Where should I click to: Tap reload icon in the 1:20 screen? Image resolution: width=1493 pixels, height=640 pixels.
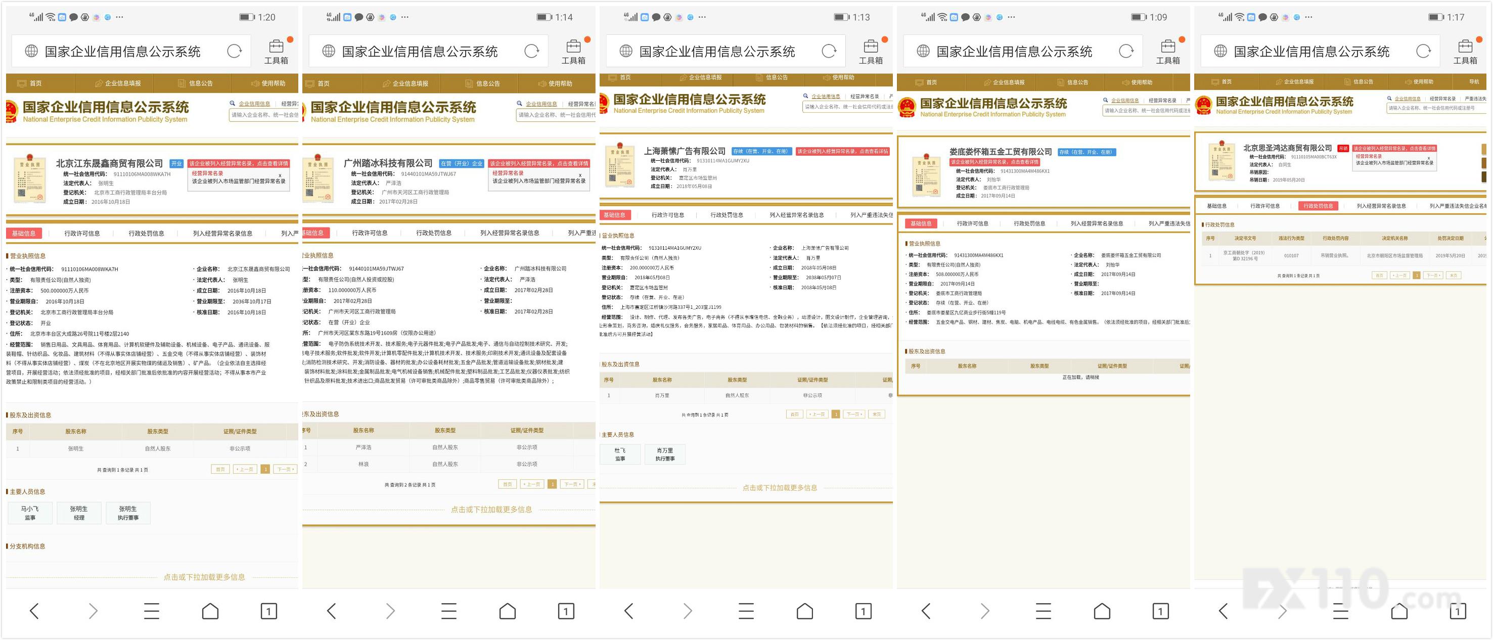point(234,51)
